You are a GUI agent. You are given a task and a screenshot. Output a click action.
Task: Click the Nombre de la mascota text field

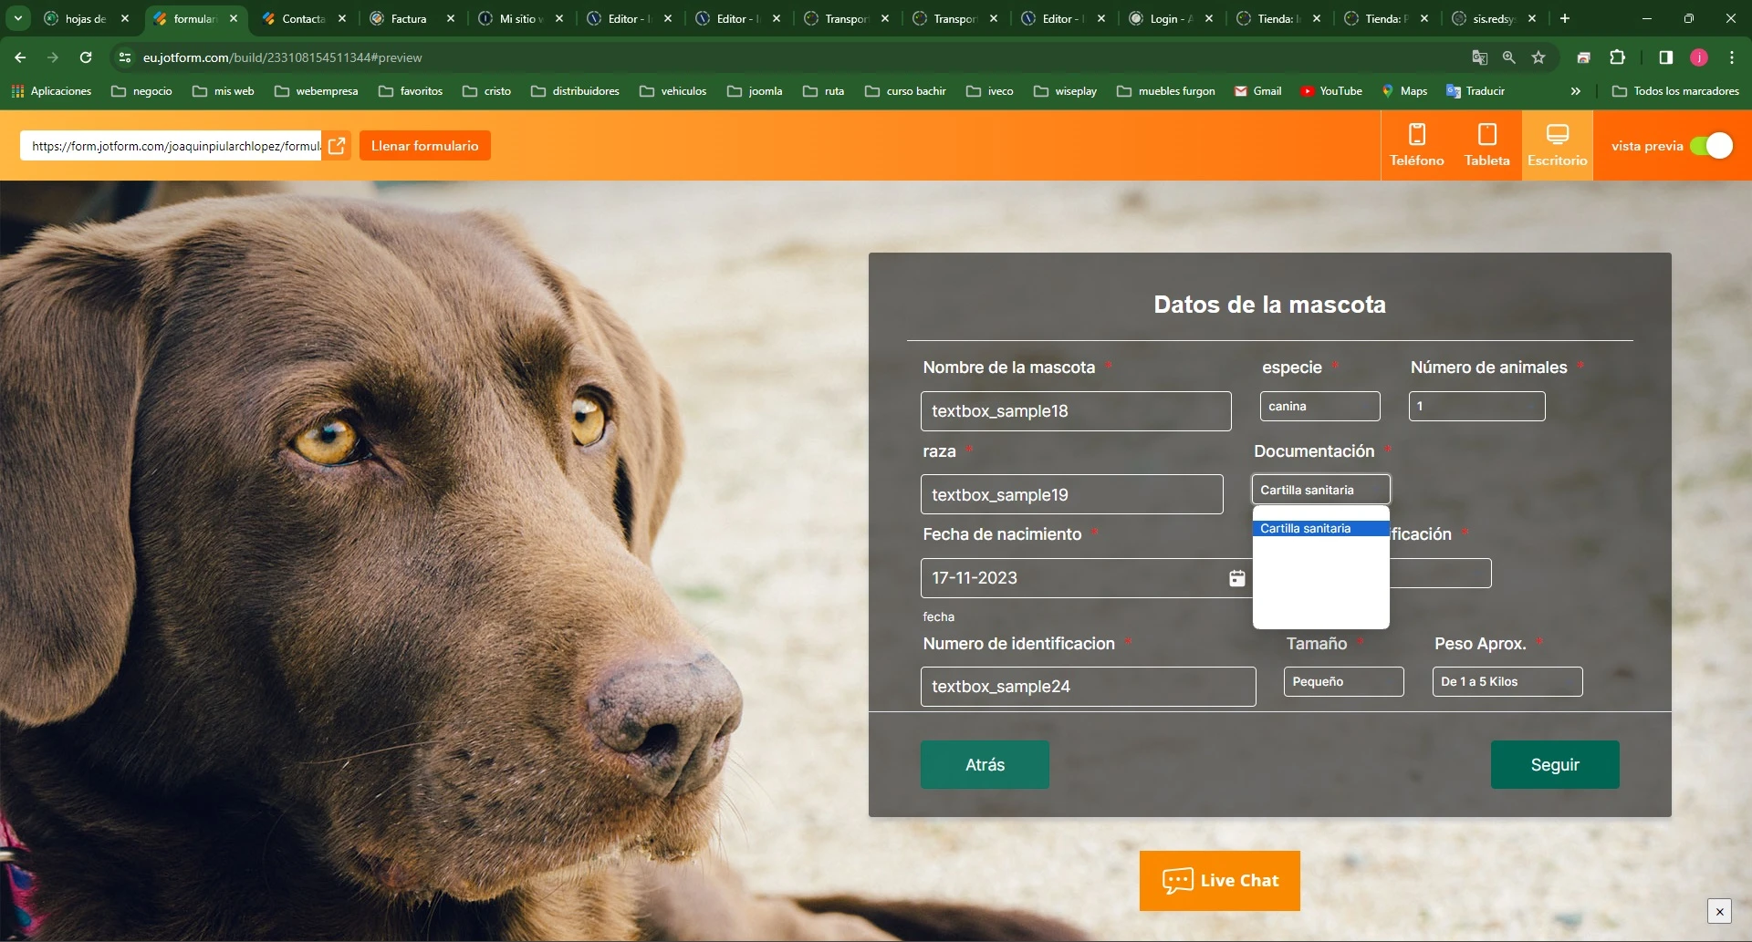1076,410
